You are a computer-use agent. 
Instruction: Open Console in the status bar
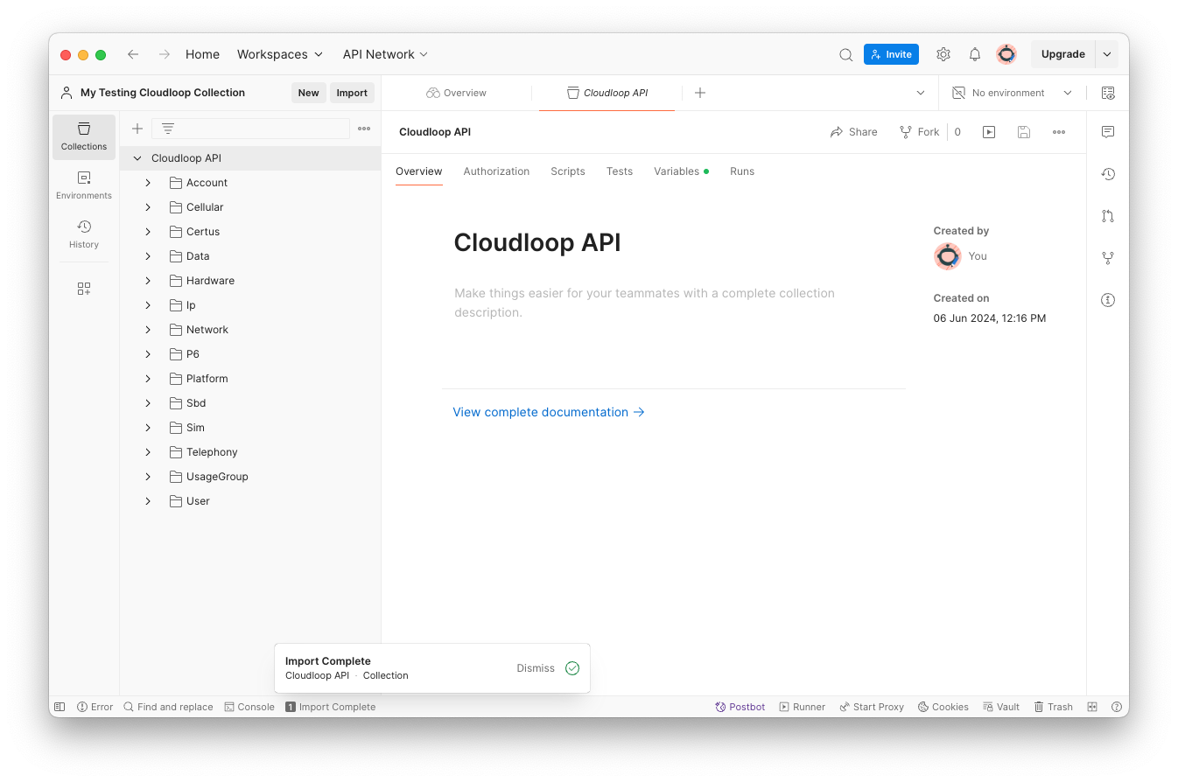click(x=249, y=707)
